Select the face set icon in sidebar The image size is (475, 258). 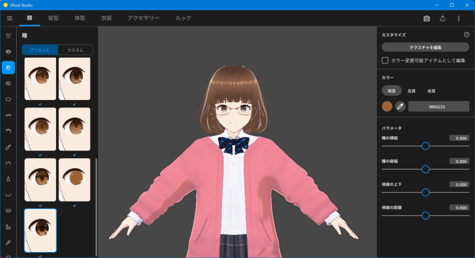point(8,36)
